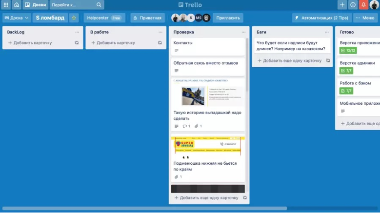Image resolution: width=380 pixels, height=213 pixels.
Task: Create from template in В работе list
Action: tap(160, 43)
